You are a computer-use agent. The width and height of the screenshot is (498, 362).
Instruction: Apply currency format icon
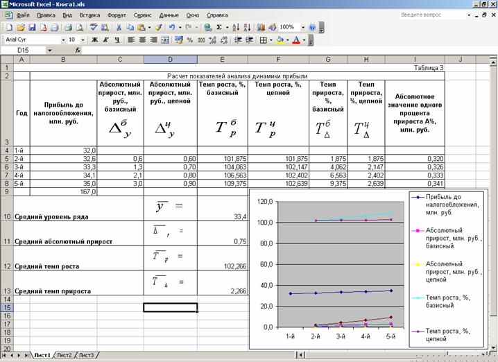click(179, 40)
